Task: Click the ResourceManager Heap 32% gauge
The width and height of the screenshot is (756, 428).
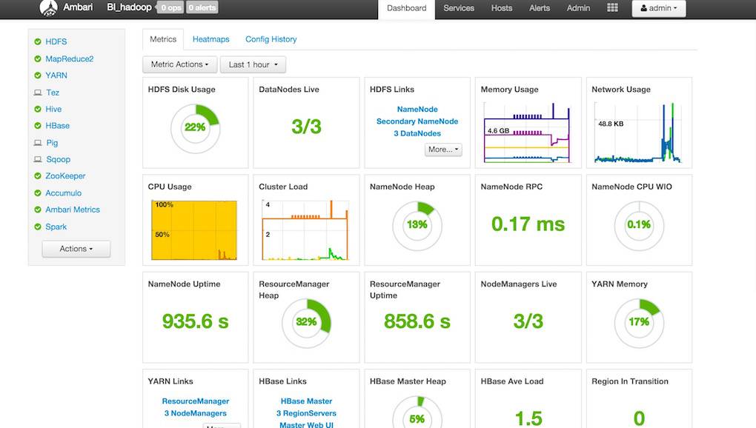Action: coord(306,323)
